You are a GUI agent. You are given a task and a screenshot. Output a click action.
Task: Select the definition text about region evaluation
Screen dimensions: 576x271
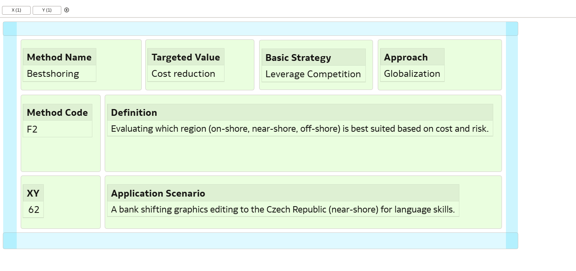299,129
